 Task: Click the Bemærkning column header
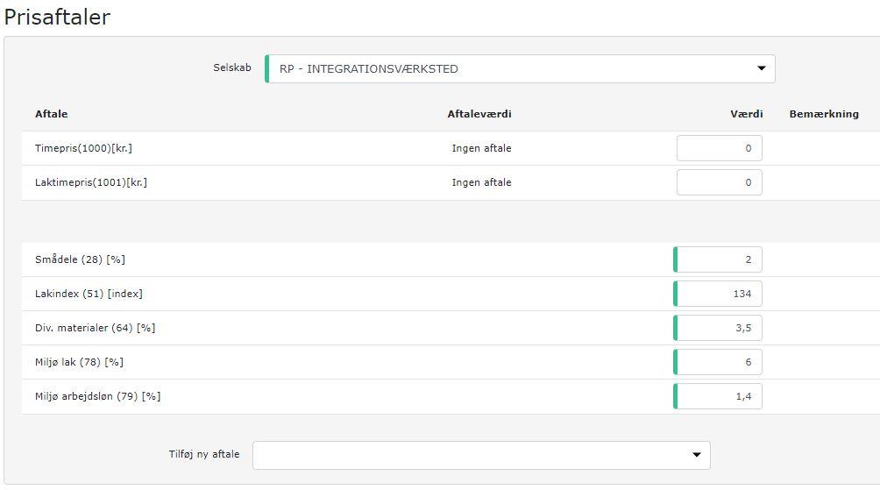[823, 114]
